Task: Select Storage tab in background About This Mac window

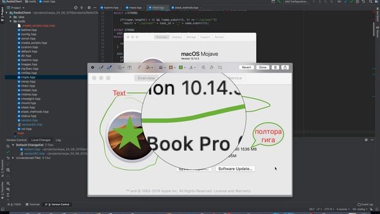Action: 191,37
